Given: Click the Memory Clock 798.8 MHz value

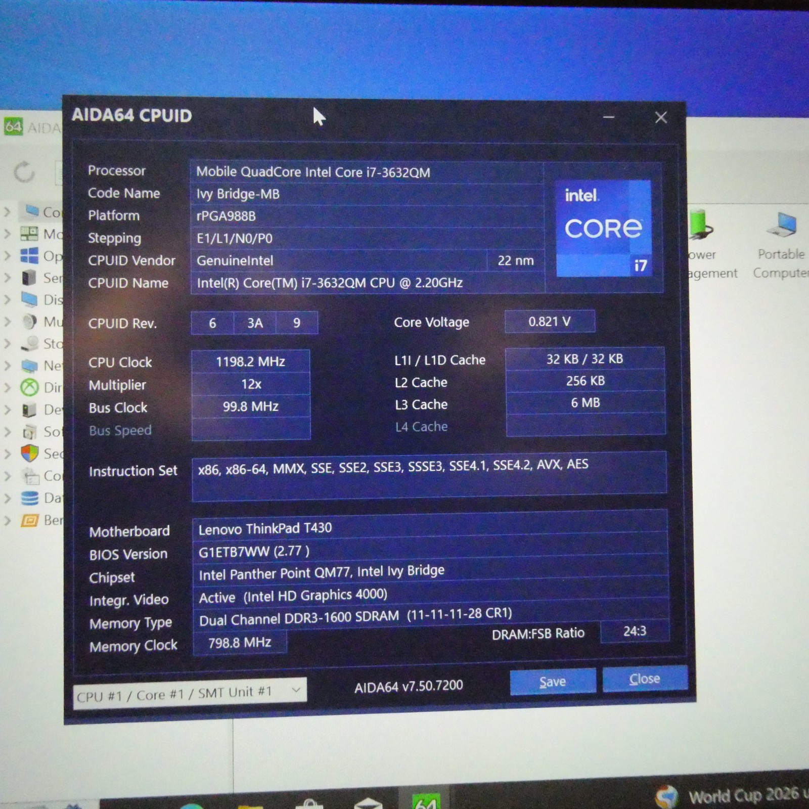Looking at the screenshot, I should coord(240,643).
